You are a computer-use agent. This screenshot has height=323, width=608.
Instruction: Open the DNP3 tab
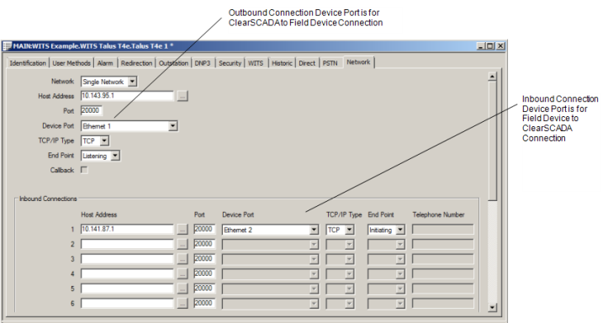[203, 63]
